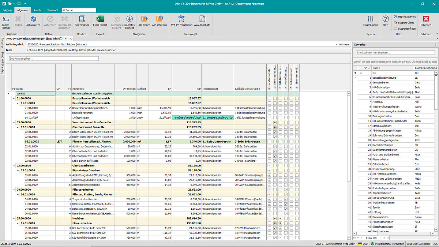Screen dimensions: 439x247
Task: Toggle first checkbox in row 03.00.0000 Oberbauarbeiten
Action: point(270,165)
